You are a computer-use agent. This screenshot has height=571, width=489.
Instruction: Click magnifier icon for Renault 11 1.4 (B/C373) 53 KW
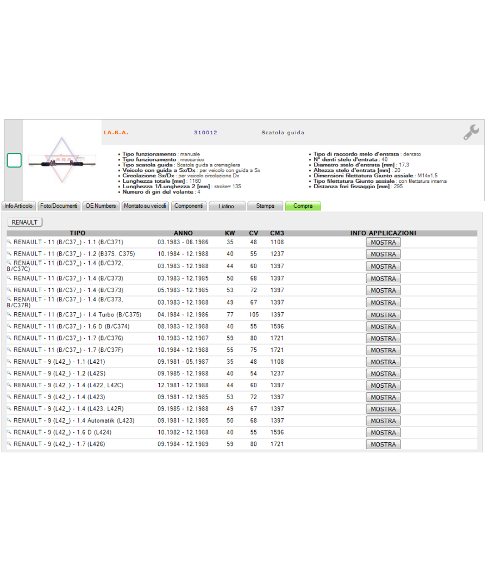coord(9,290)
